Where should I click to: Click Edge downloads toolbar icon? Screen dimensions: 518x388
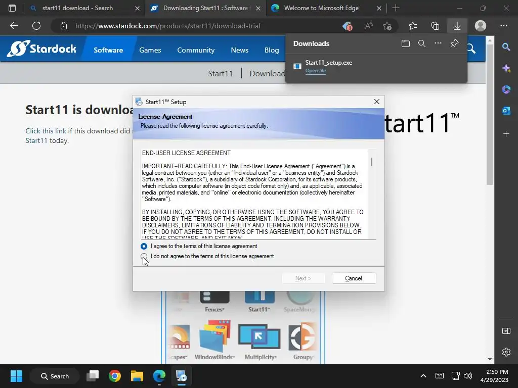(457, 26)
